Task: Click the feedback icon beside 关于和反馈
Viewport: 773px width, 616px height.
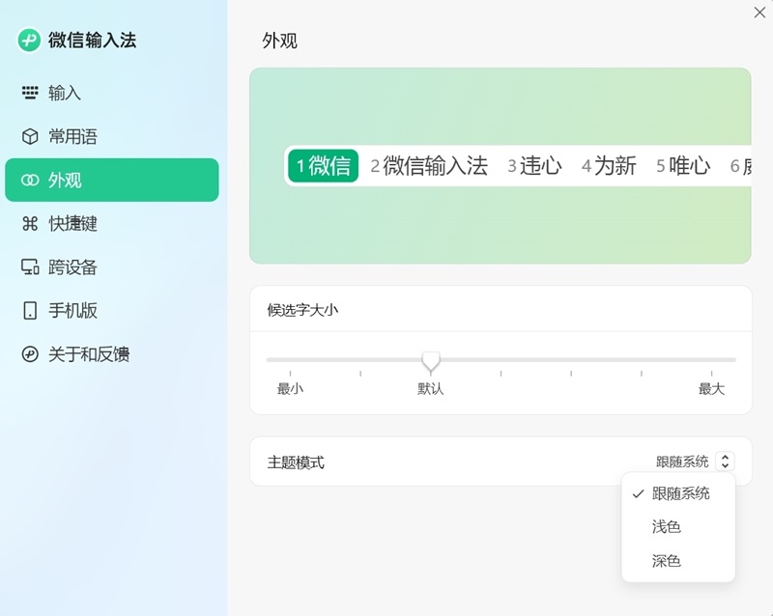Action: 29,354
